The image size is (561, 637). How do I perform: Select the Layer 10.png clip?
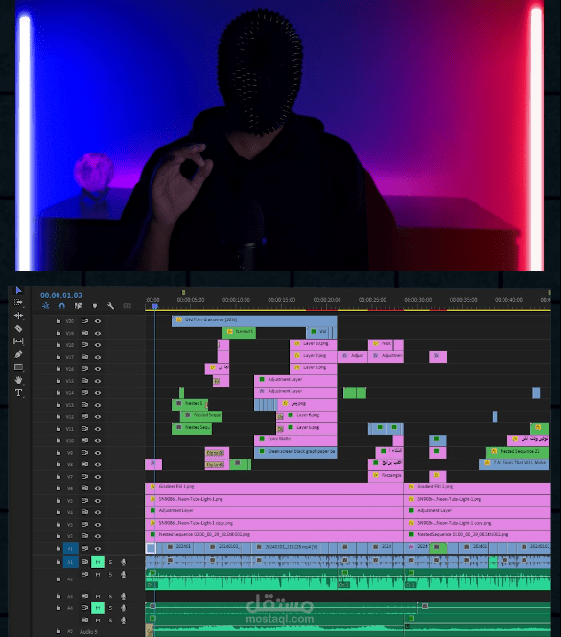point(314,344)
